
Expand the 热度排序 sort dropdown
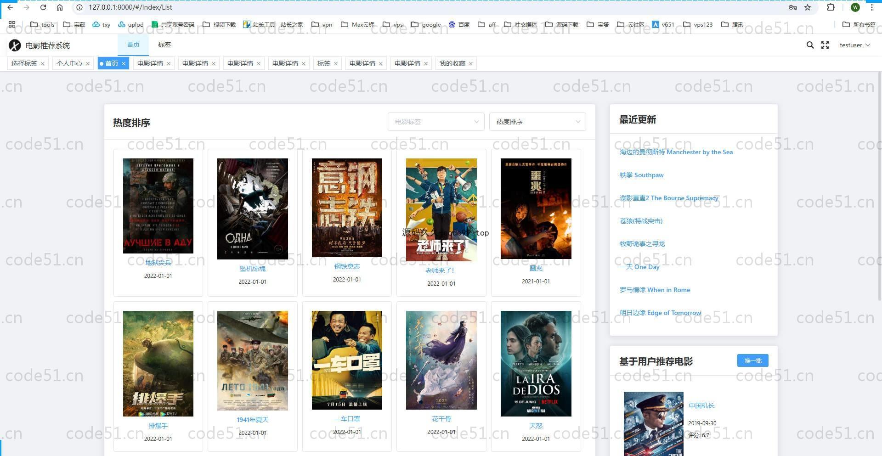click(x=537, y=122)
